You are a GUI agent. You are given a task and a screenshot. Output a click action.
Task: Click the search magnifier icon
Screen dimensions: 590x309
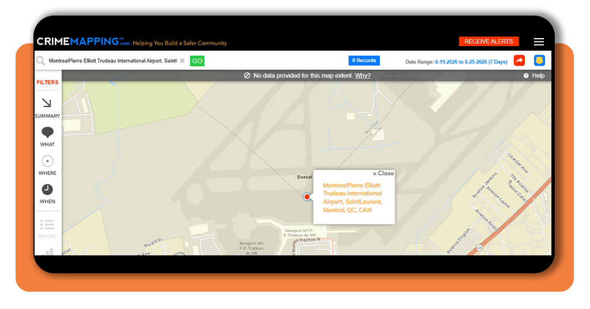[x=41, y=61]
